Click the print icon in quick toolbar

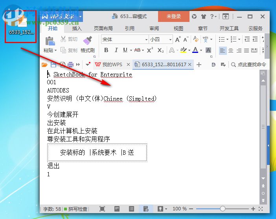point(70,65)
